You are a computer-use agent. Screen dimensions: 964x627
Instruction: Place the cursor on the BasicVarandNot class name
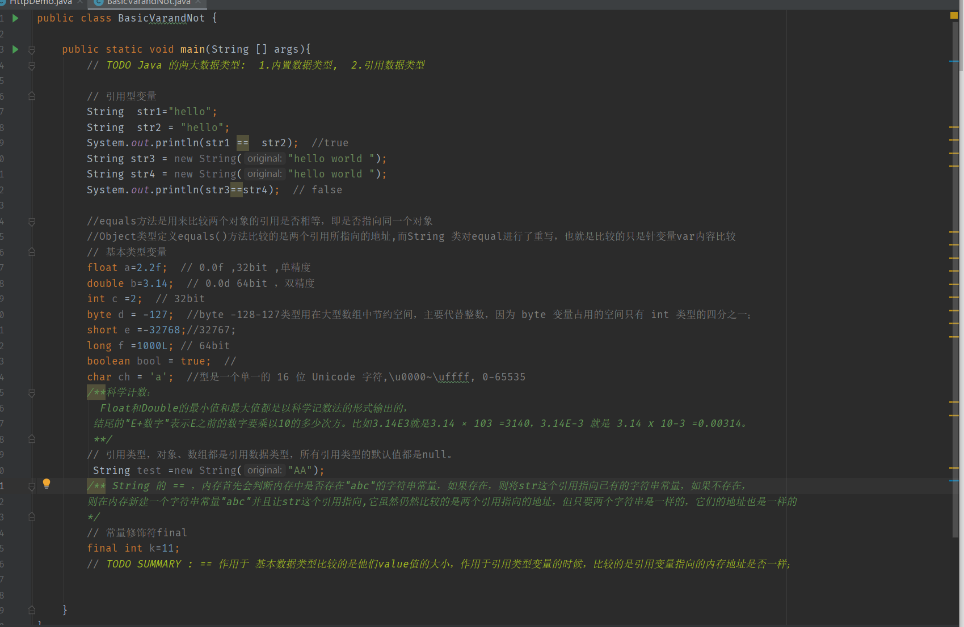(x=161, y=18)
